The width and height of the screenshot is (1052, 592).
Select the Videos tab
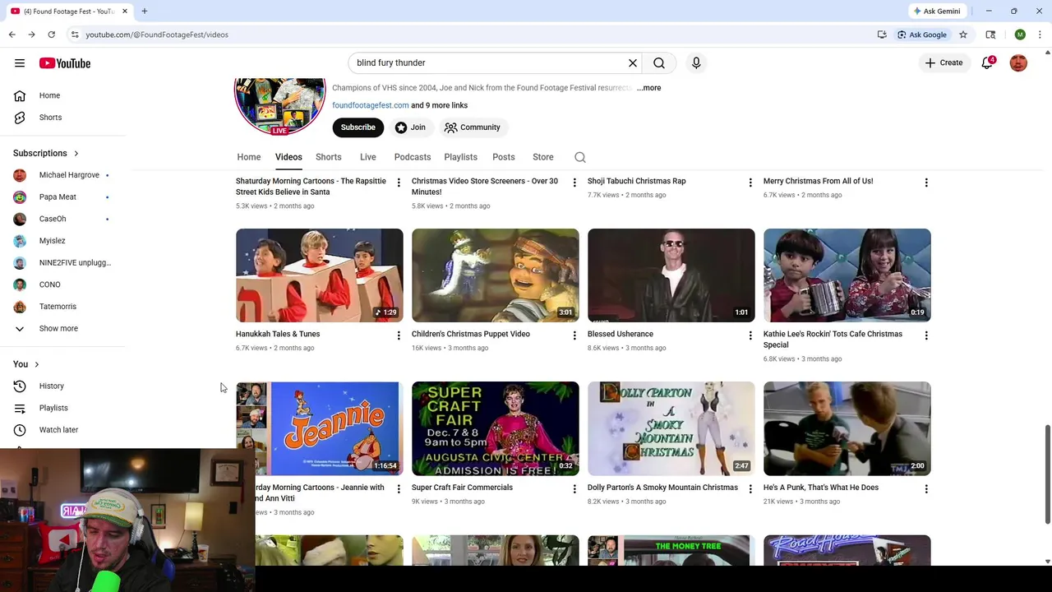288,157
